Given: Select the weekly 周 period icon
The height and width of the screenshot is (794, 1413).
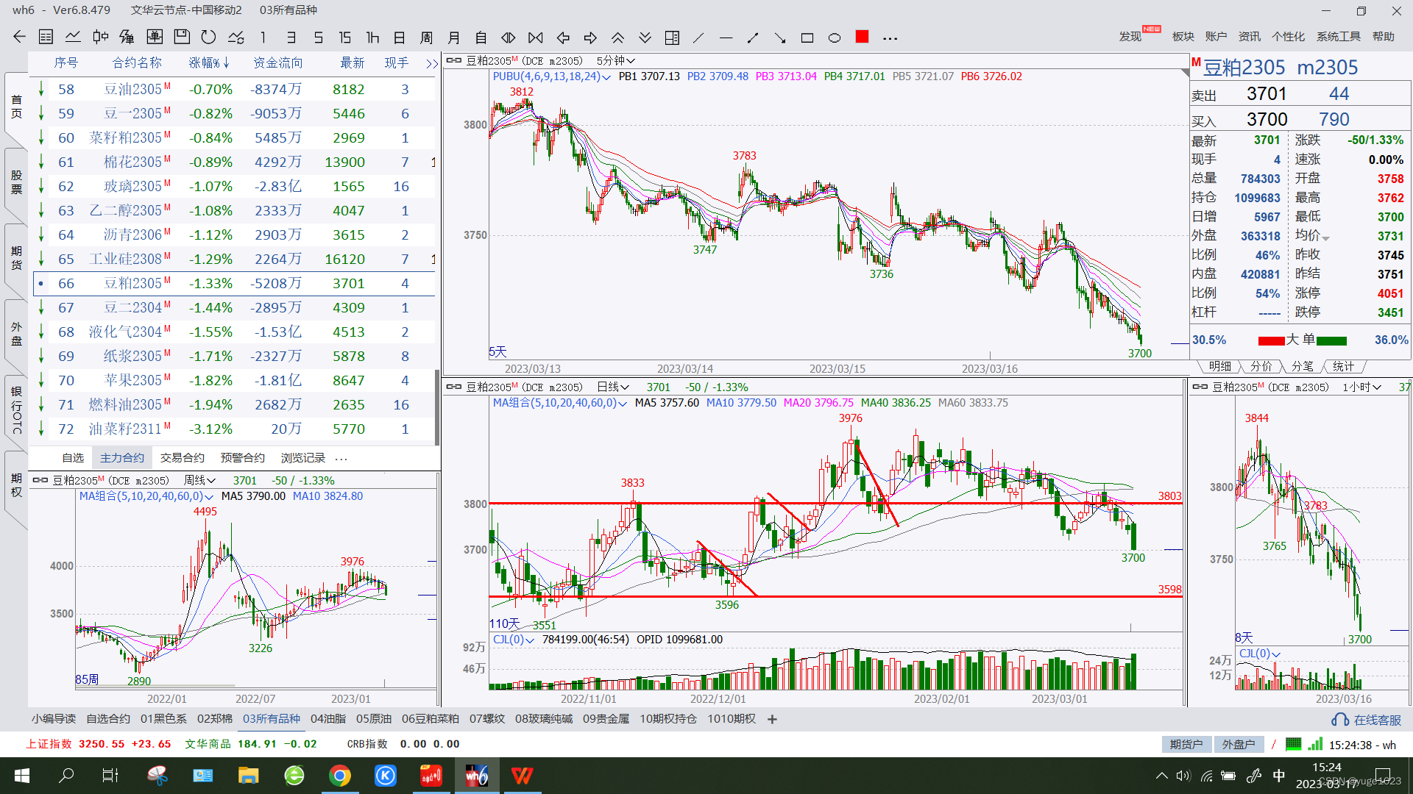Looking at the screenshot, I should click(x=427, y=37).
